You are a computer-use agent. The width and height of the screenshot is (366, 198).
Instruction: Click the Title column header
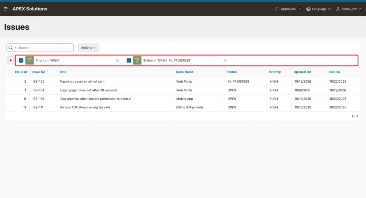pos(63,72)
